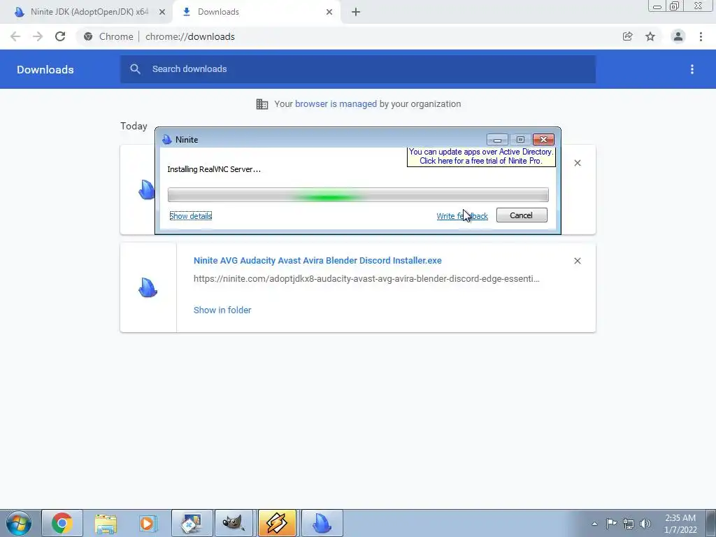The width and height of the screenshot is (716, 537).
Task: Click the taskbar clock showing 2:35 AM
Action: click(680, 524)
